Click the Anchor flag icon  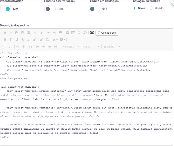[x=60, y=33]
